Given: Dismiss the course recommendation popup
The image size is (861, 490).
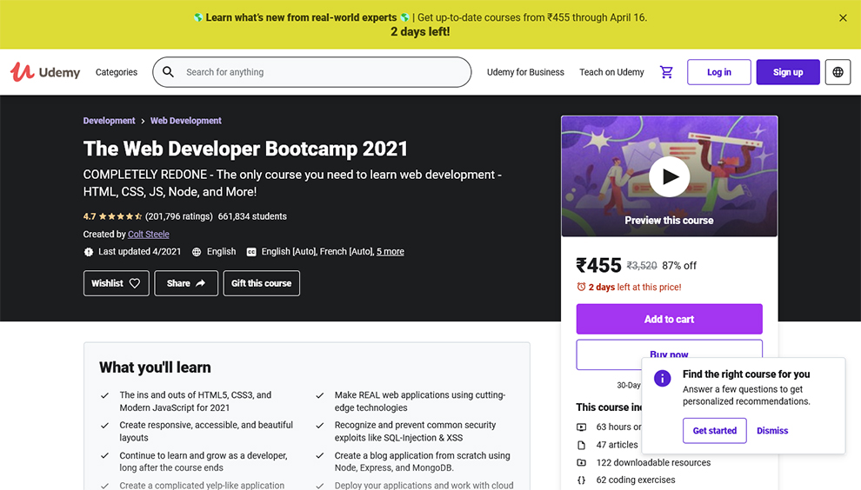Looking at the screenshot, I should [772, 431].
